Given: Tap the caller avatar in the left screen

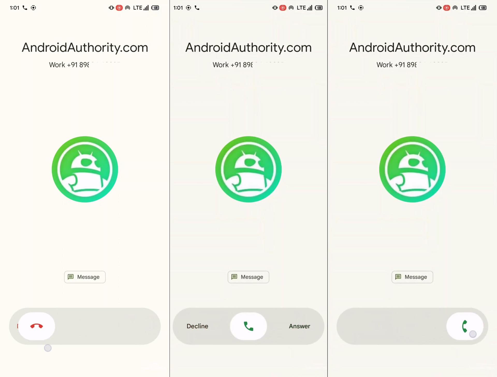Looking at the screenshot, I should click(x=85, y=169).
